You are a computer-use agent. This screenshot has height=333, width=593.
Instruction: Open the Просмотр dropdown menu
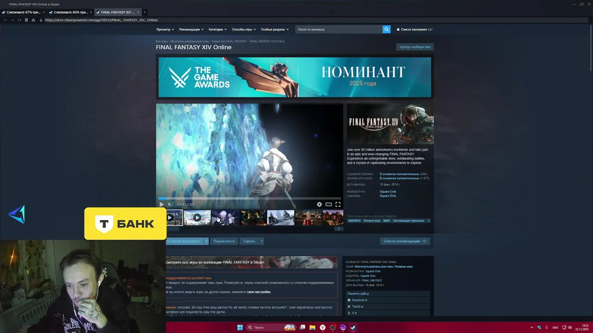(165, 29)
